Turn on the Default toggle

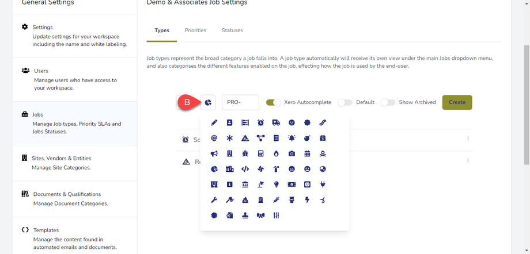click(x=344, y=102)
